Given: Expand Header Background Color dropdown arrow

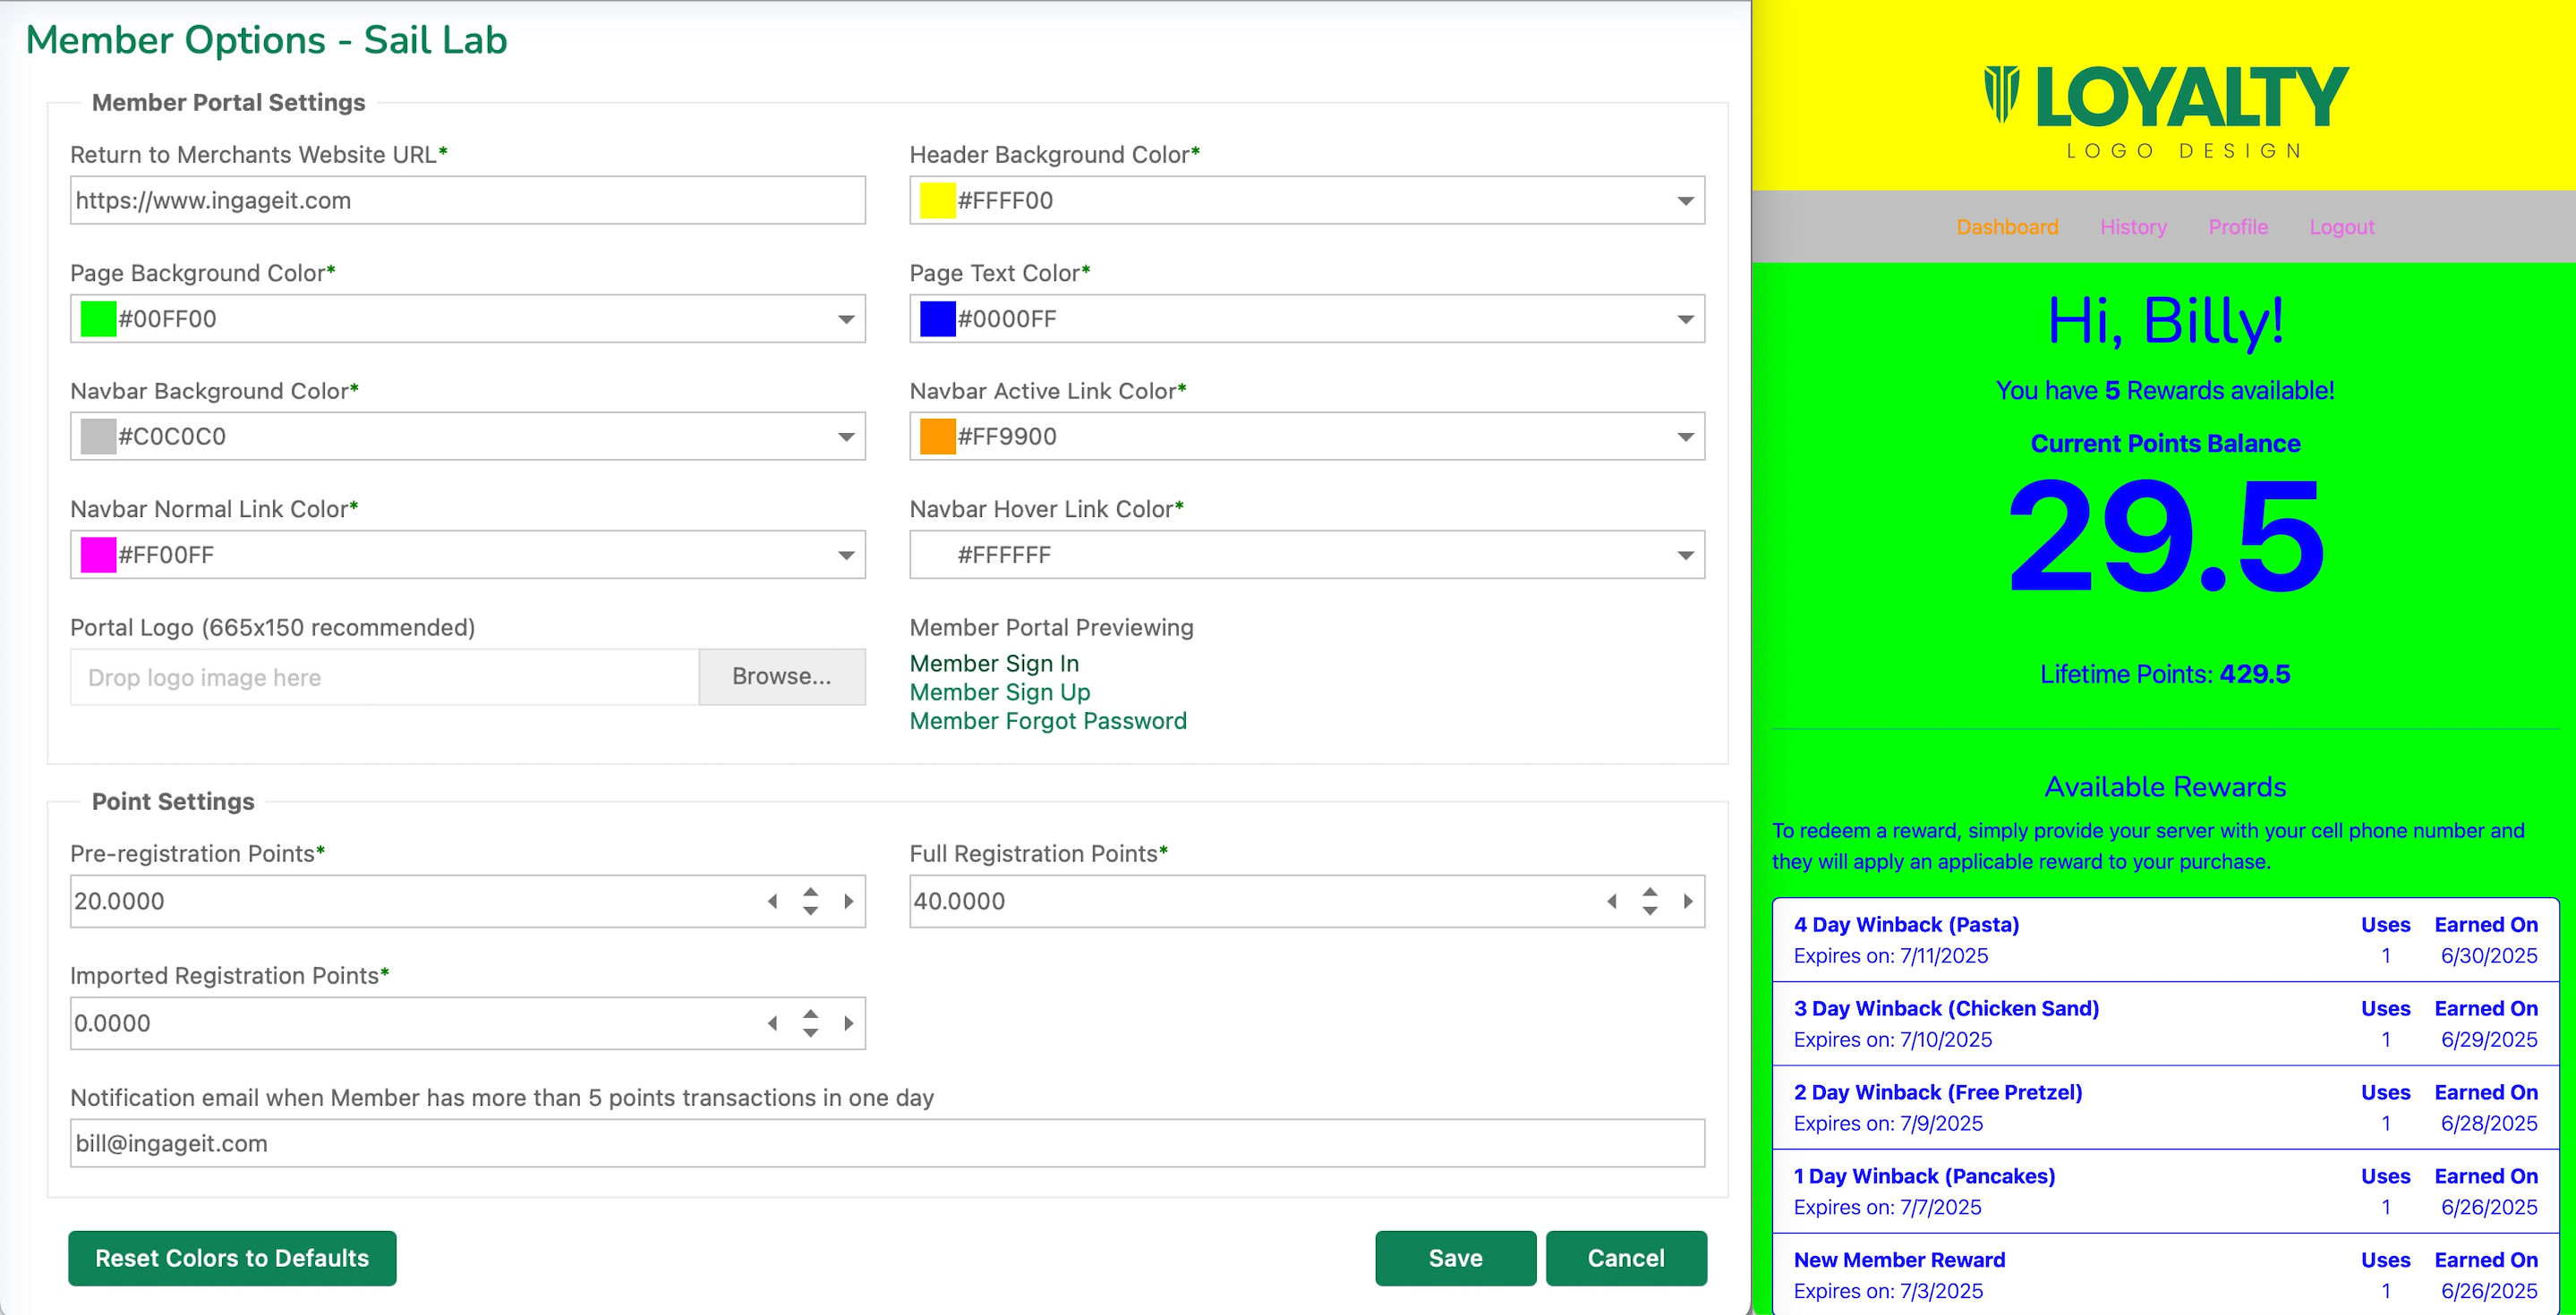Looking at the screenshot, I should [x=1685, y=201].
